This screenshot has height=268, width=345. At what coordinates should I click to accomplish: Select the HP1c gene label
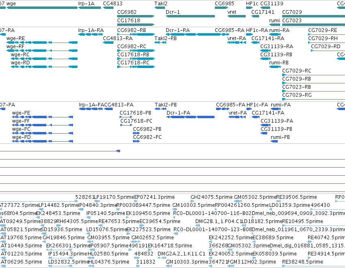[x=252, y=4]
